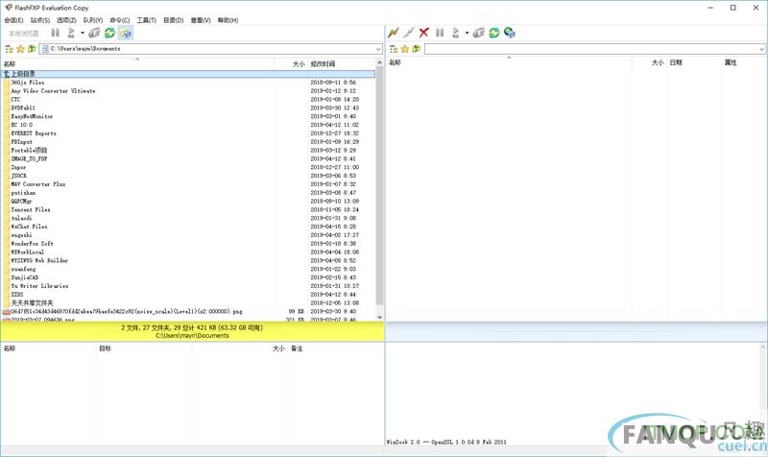The width and height of the screenshot is (768, 457).
Task: Select the noise_scale png file row
Action: pyautogui.click(x=188, y=311)
